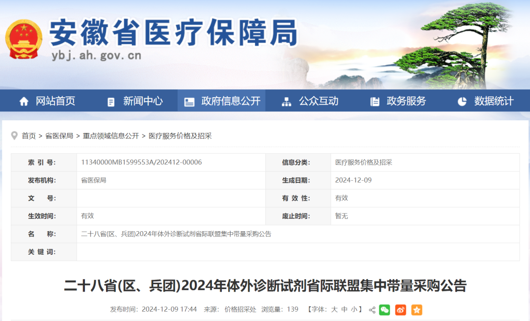Click the 政务服务 clipboard icon
Viewport: 530px width, 321px height.
click(374, 102)
